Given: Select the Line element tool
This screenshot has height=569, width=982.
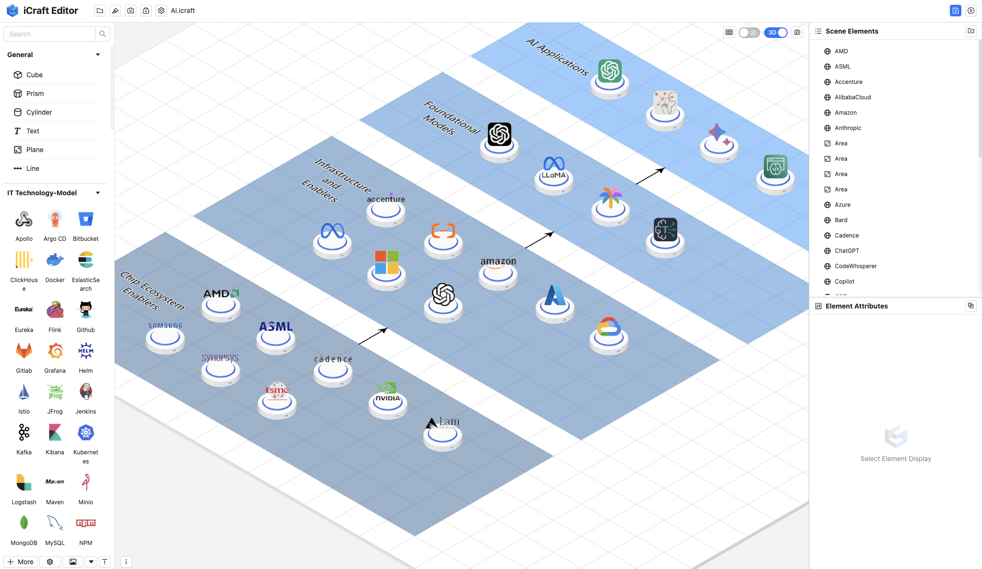Looking at the screenshot, I should [x=33, y=168].
